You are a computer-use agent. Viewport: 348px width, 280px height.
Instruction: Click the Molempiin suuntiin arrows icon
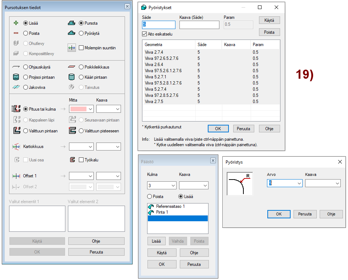click(72, 48)
